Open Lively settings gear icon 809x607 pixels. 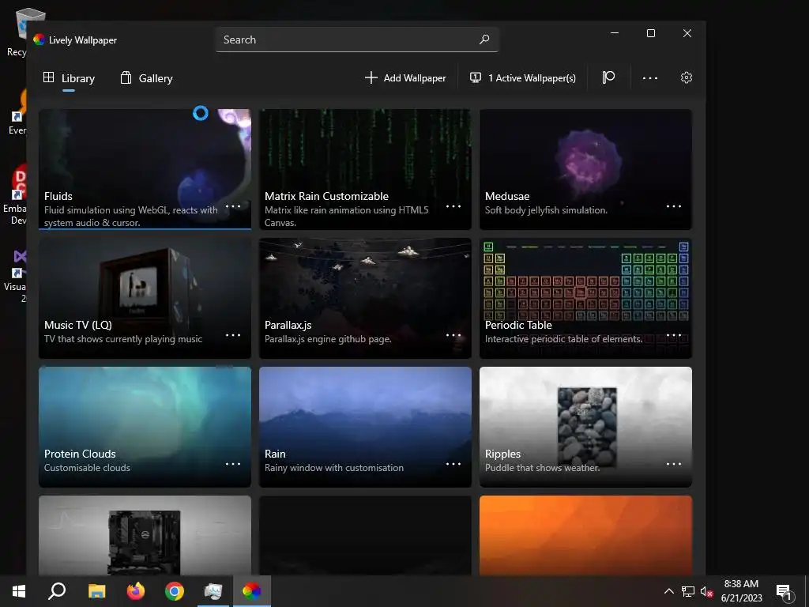pyautogui.click(x=687, y=77)
